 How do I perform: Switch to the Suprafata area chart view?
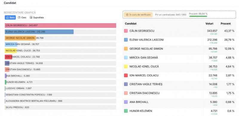37,17
